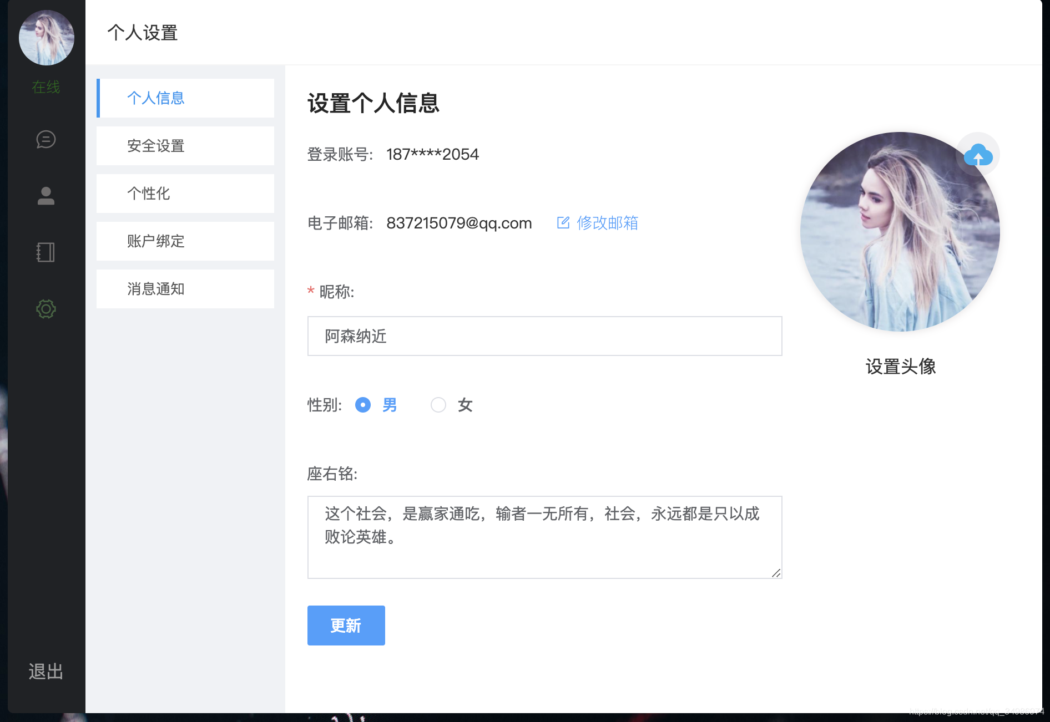The image size is (1050, 722).
Task: Click the email 837215079@qq.com text
Action: point(459,223)
